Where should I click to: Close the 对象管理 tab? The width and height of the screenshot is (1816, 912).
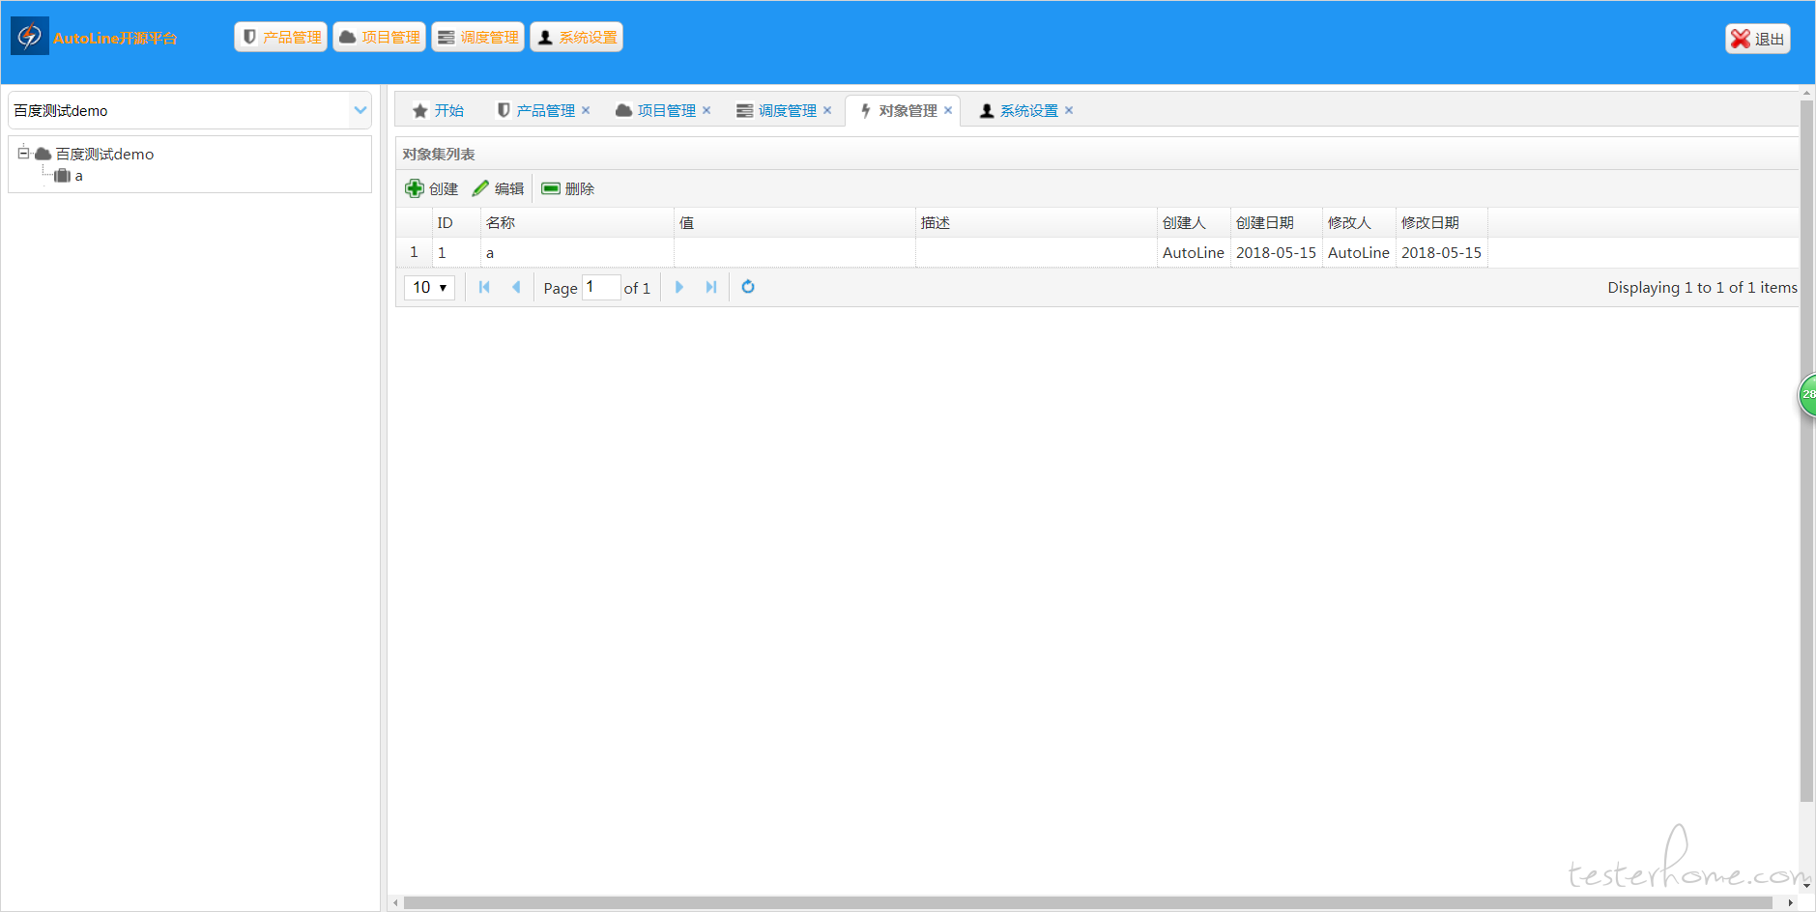(948, 110)
